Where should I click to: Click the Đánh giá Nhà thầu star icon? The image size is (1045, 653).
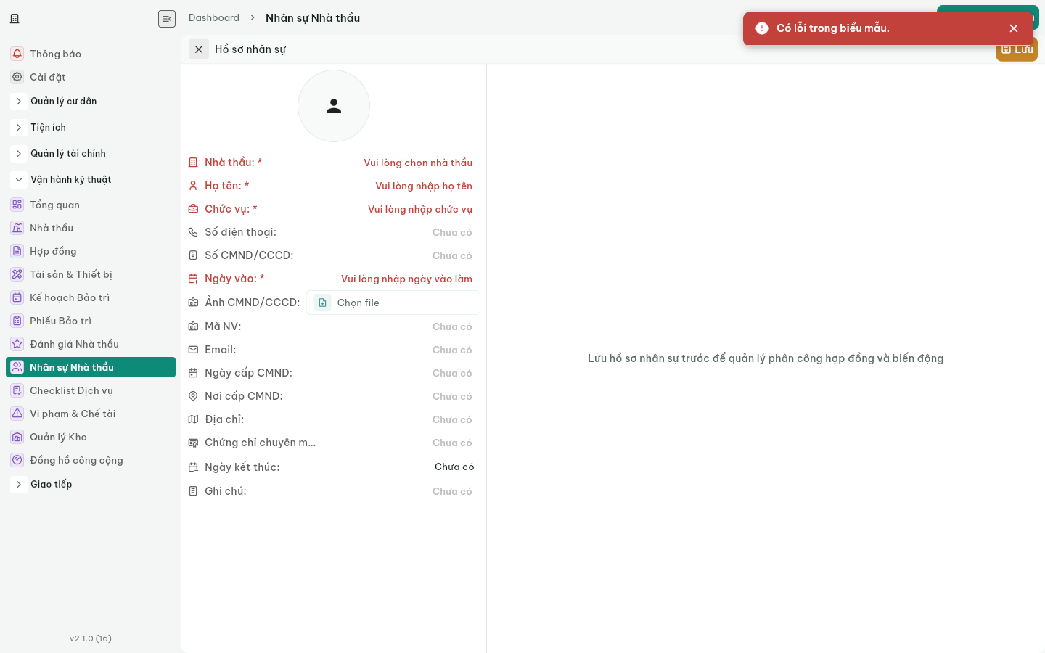pos(17,344)
